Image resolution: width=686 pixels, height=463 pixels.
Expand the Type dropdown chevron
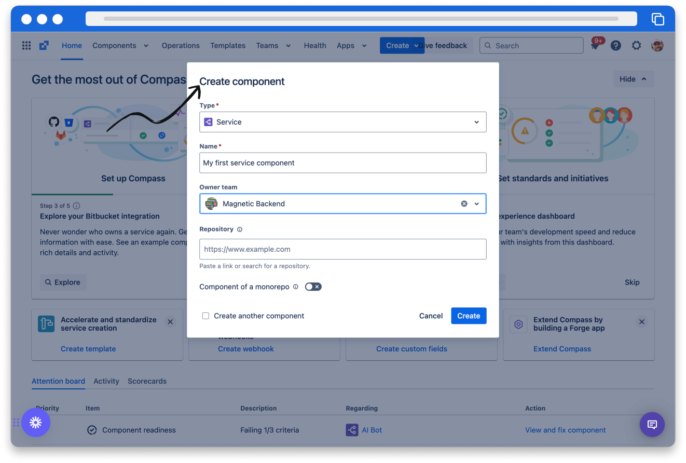pyautogui.click(x=477, y=122)
